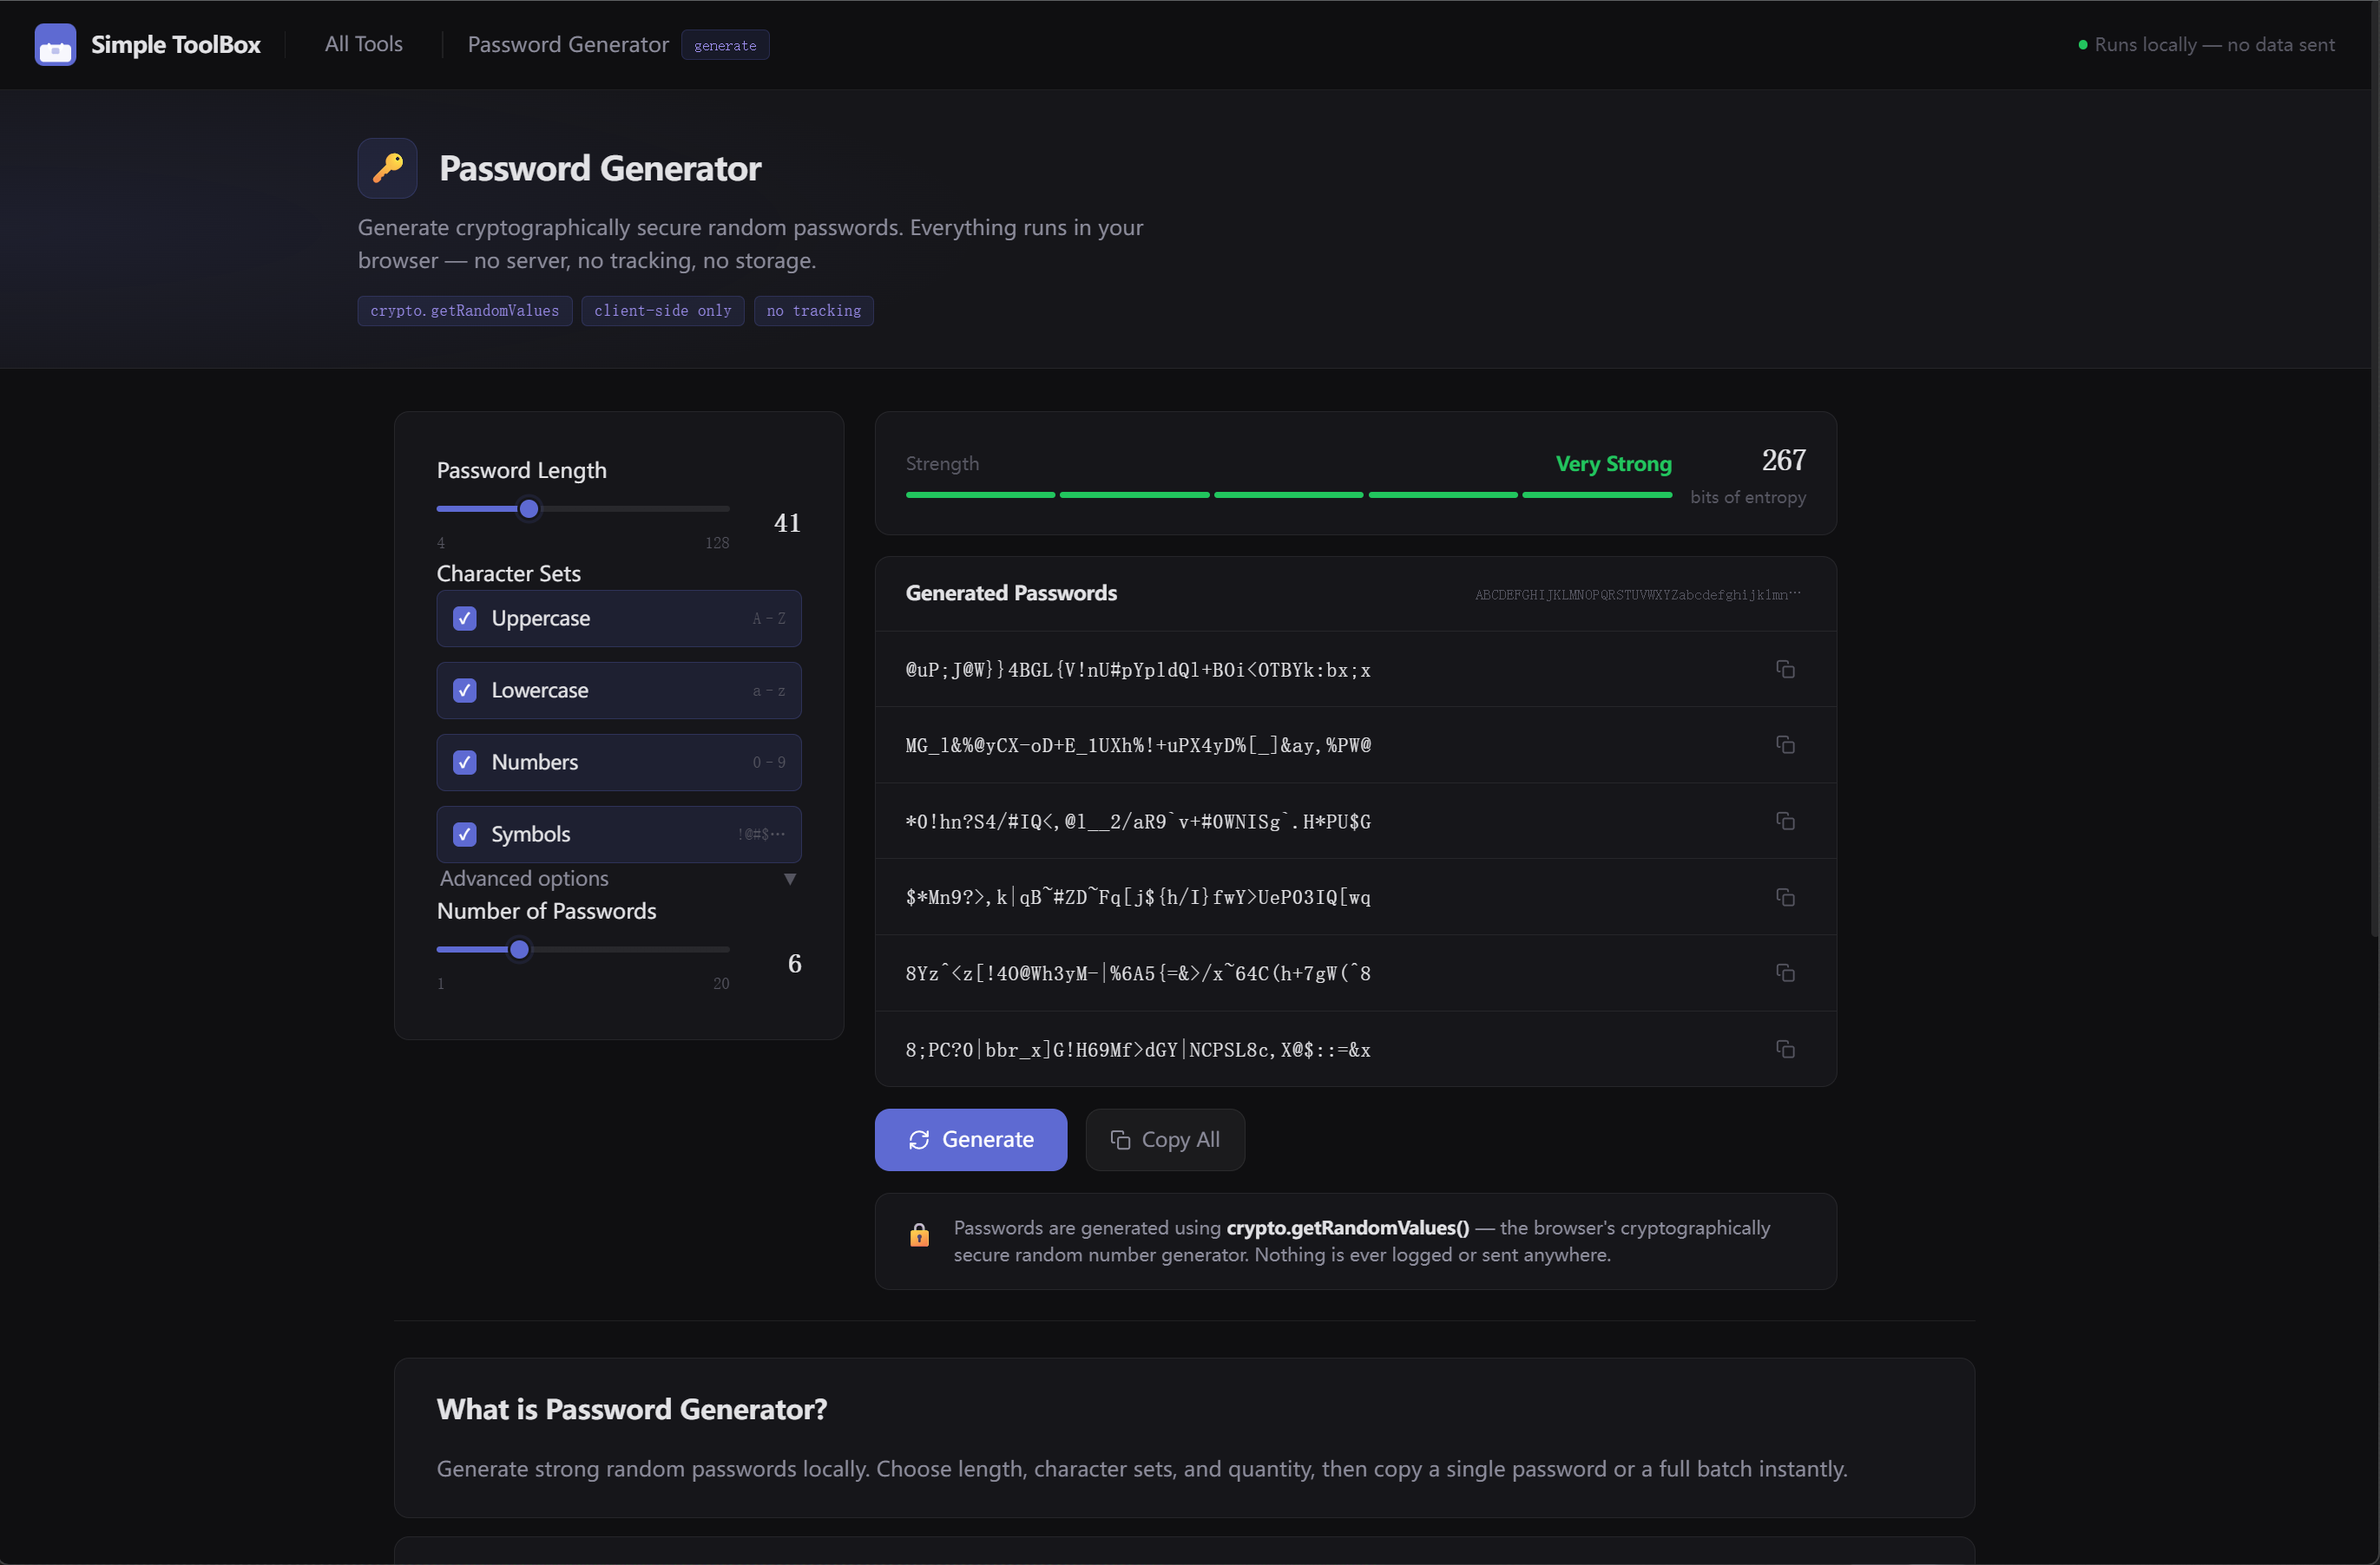Click the Simple ToolBox logo icon
The width and height of the screenshot is (2380, 1565).
pos(55,44)
